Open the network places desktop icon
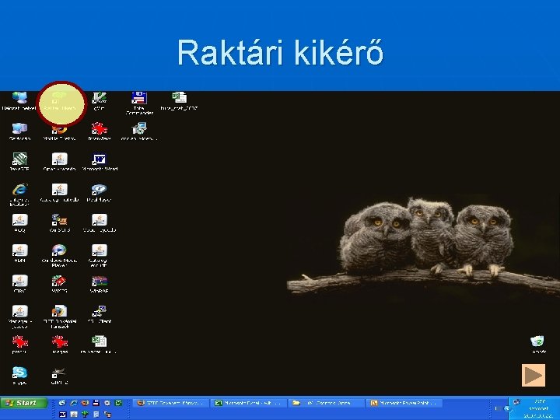 click(x=19, y=100)
